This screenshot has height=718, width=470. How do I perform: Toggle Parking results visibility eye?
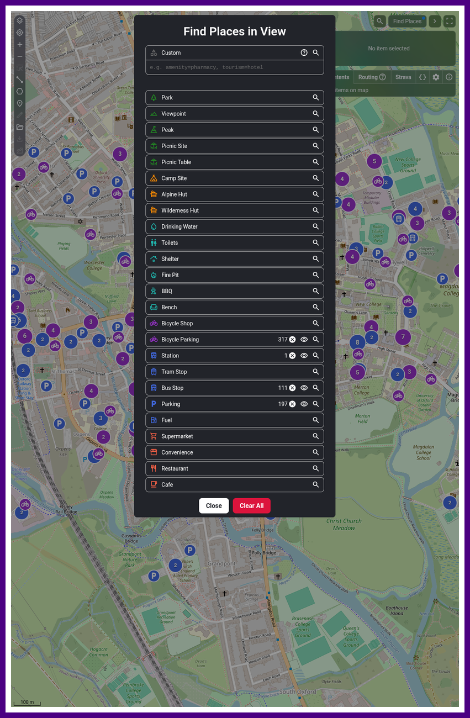(304, 404)
